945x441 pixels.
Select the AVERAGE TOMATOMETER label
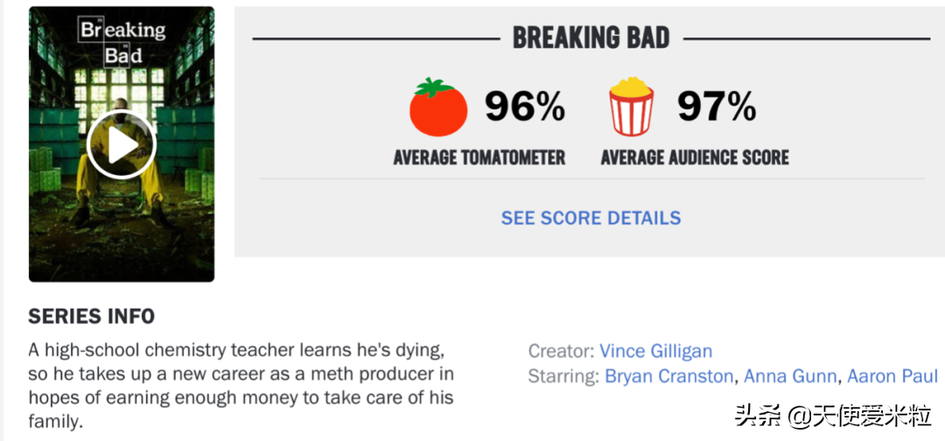tap(479, 158)
